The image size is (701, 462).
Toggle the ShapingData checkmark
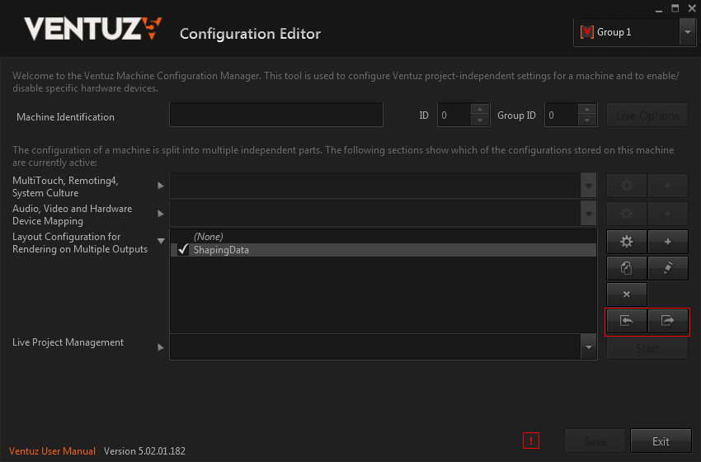tap(183, 250)
